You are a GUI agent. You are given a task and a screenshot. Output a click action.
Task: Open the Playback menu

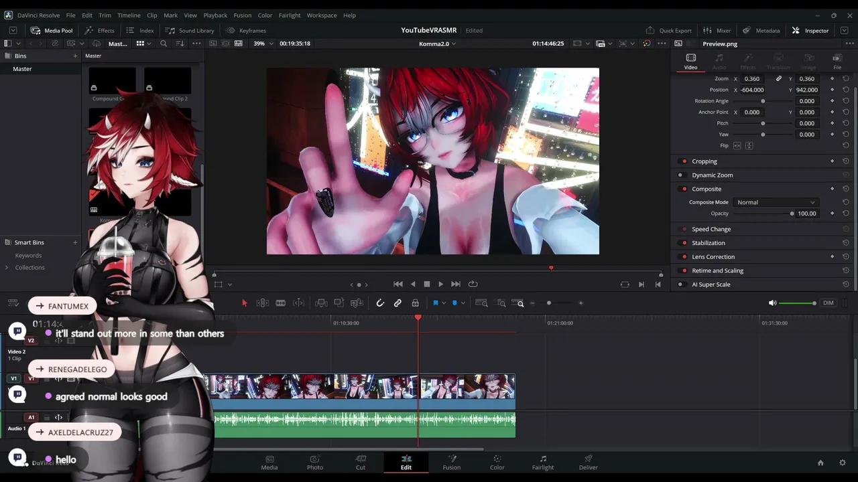tap(215, 15)
